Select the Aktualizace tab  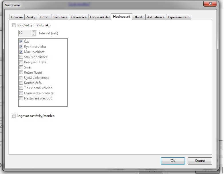(x=156, y=17)
